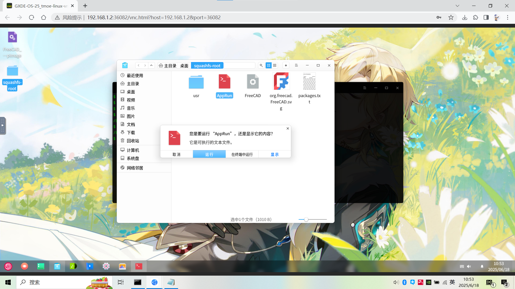Switch to list view
This screenshot has width=515, height=289.
275,65
